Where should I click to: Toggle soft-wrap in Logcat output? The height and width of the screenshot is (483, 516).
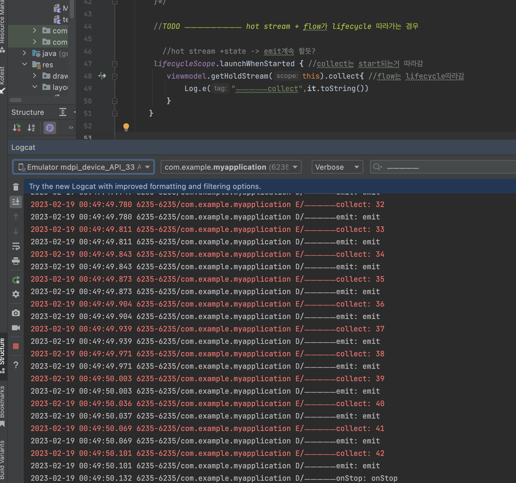pyautogui.click(x=16, y=246)
